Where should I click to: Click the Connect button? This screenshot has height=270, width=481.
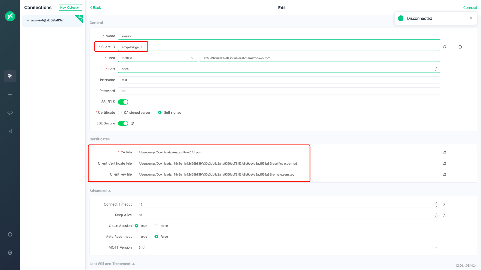[470, 8]
